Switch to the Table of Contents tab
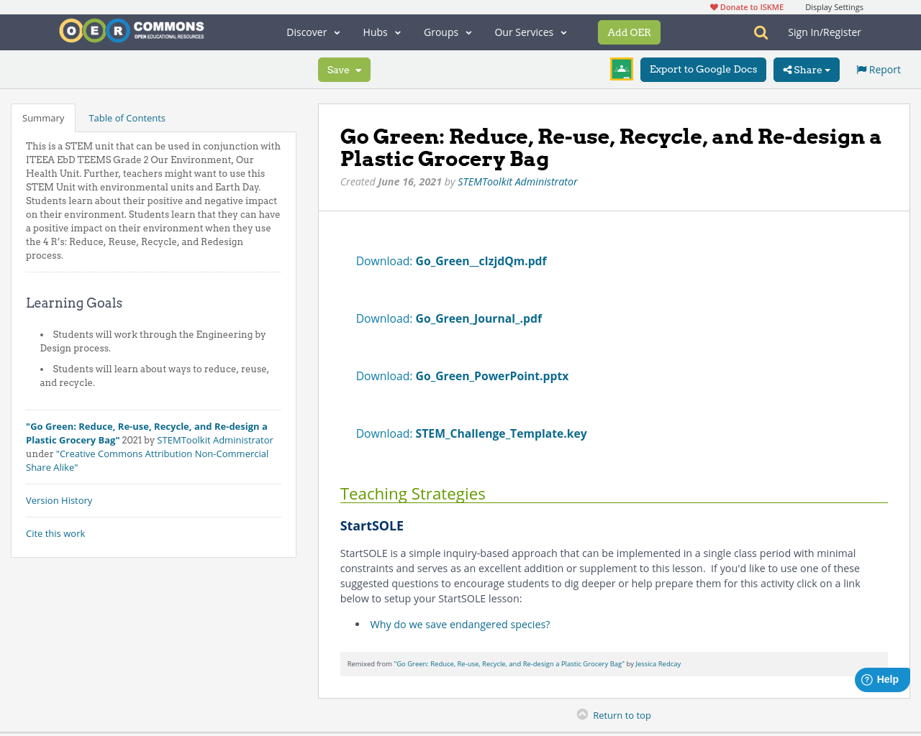This screenshot has width=921, height=736. pyautogui.click(x=126, y=117)
